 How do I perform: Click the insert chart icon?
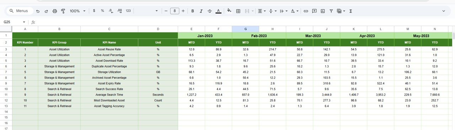323,11
